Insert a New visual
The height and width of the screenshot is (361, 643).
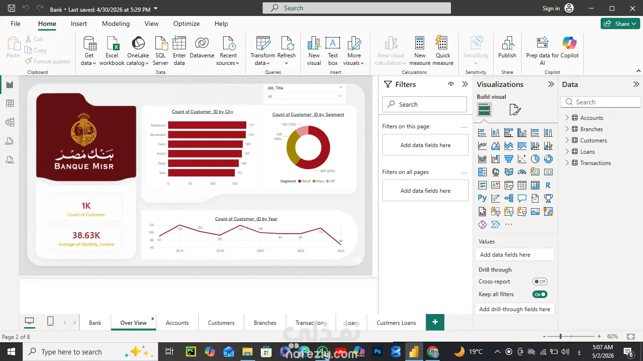(314, 51)
